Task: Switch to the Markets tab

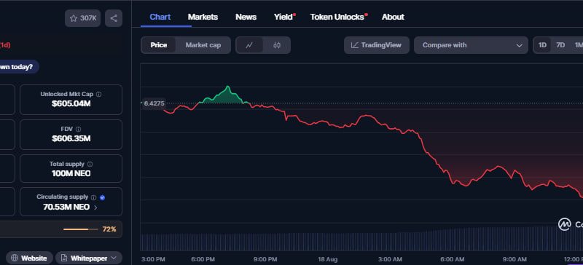Action: coord(203,17)
